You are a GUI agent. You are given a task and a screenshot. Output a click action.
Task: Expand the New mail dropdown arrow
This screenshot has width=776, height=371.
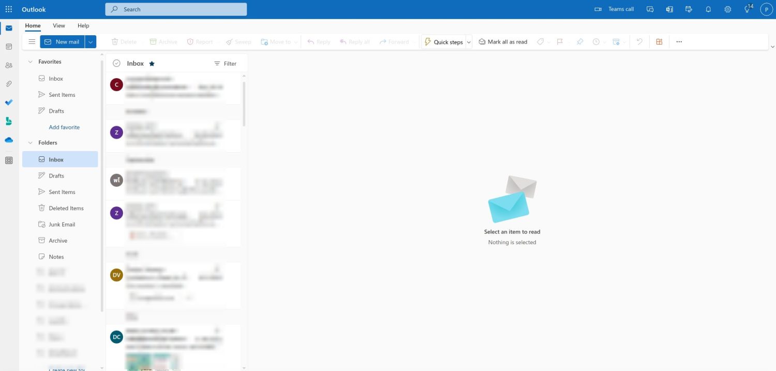click(91, 42)
